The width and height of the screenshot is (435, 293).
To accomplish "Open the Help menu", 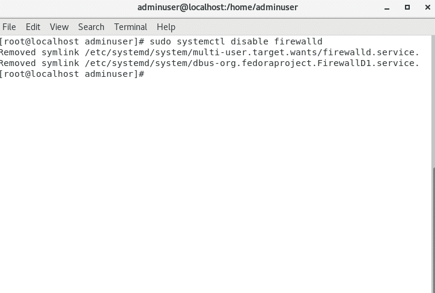I will 166,27.
